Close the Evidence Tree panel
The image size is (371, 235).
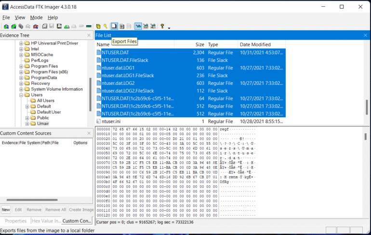(89, 36)
